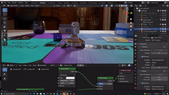The image size is (169, 95).
Task: Uncheck Render Denoise checkbox
Action: click(x=143, y=83)
